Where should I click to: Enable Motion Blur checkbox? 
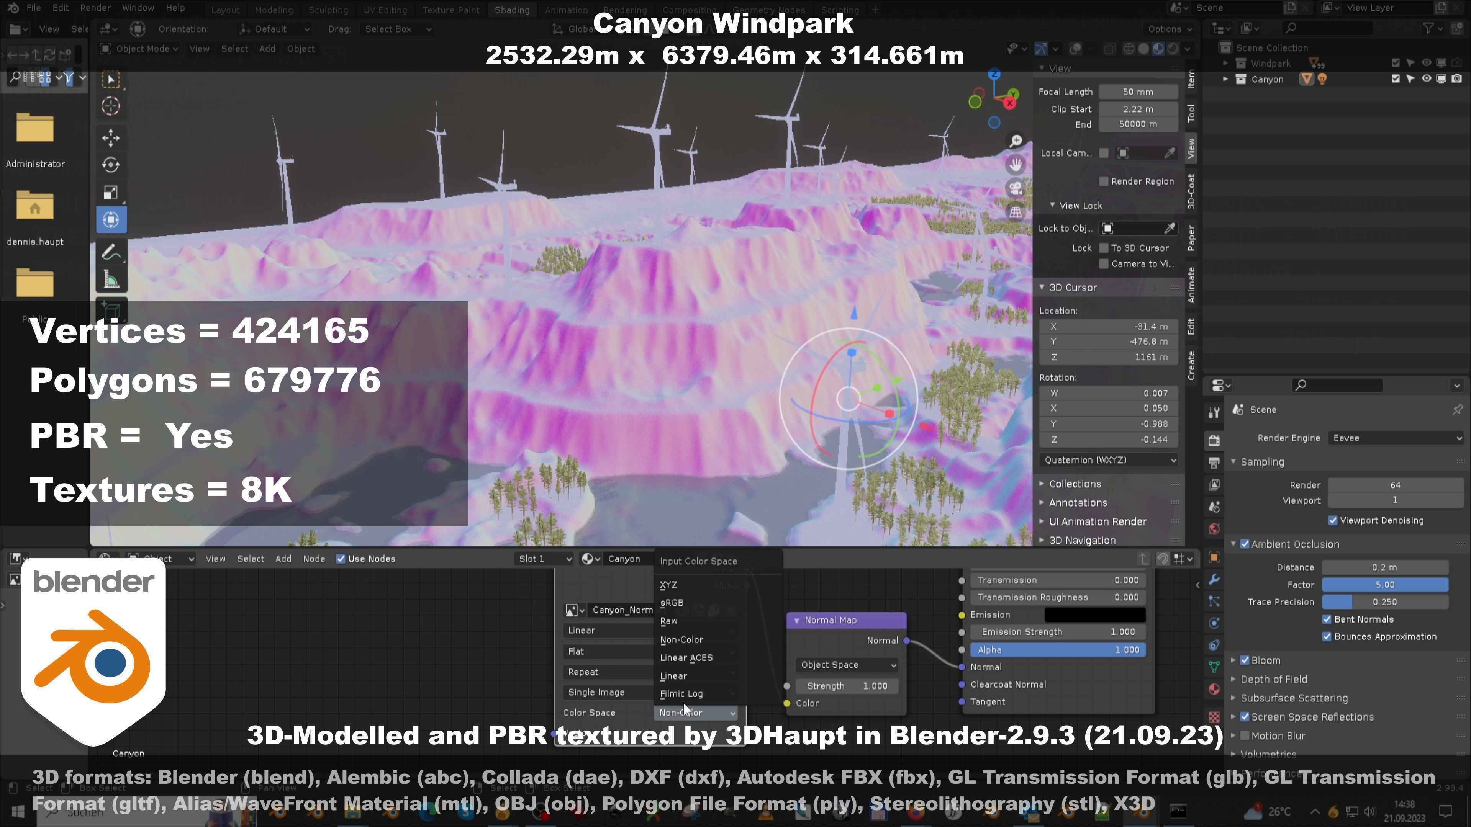point(1245,735)
